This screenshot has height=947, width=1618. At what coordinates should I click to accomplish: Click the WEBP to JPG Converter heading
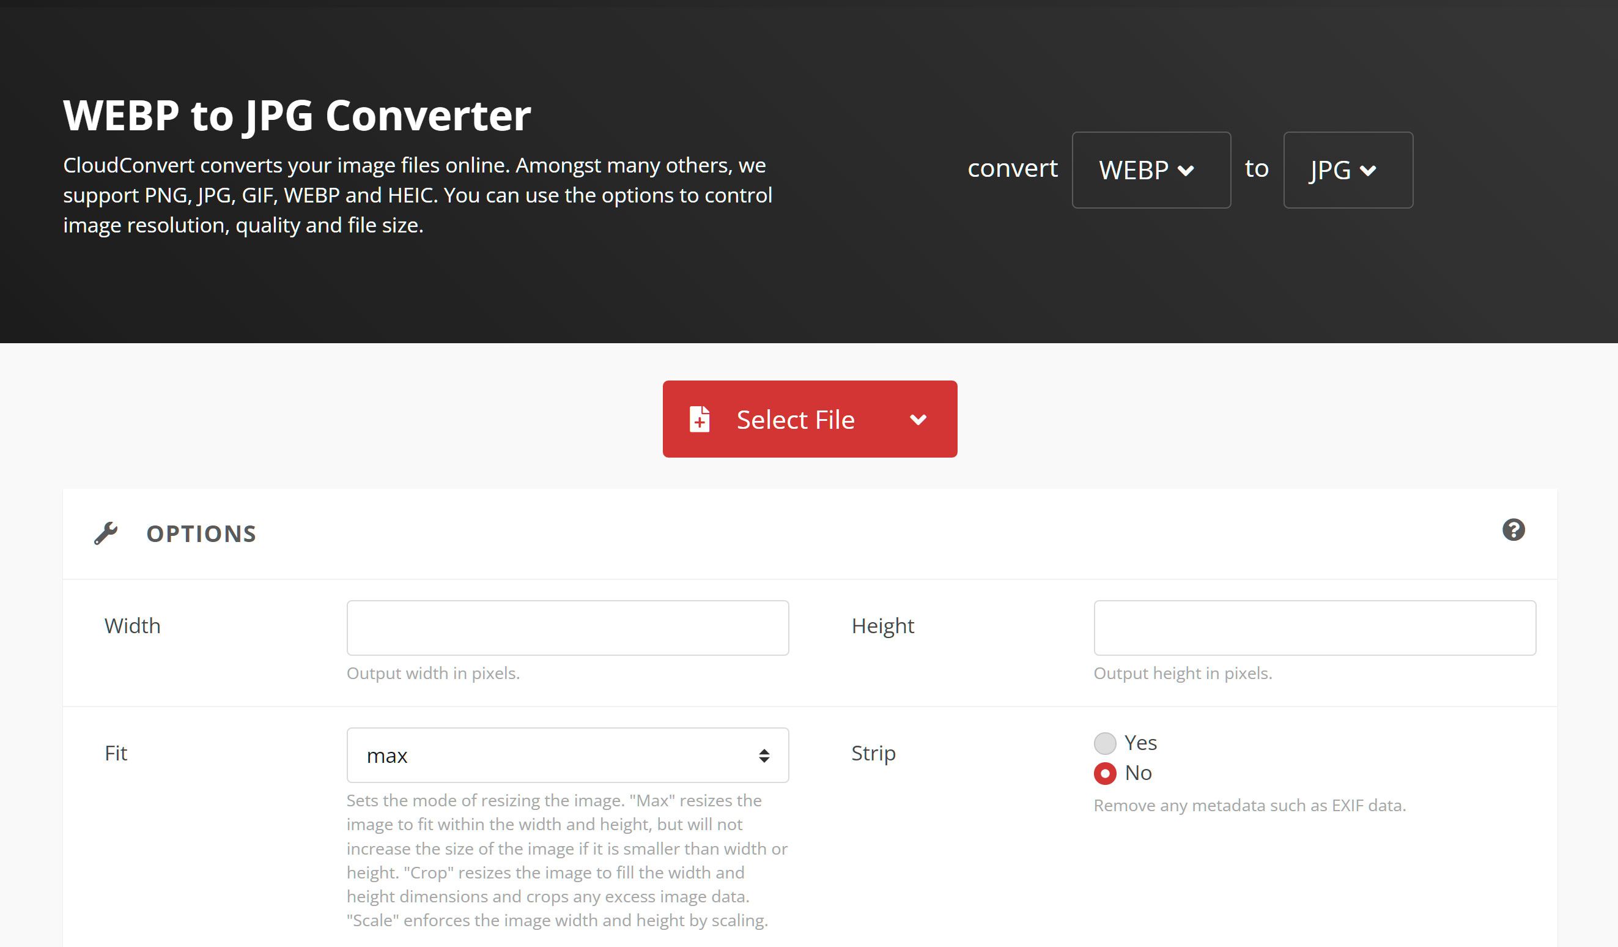pyautogui.click(x=297, y=116)
